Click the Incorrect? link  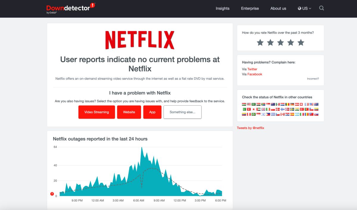(313, 79)
